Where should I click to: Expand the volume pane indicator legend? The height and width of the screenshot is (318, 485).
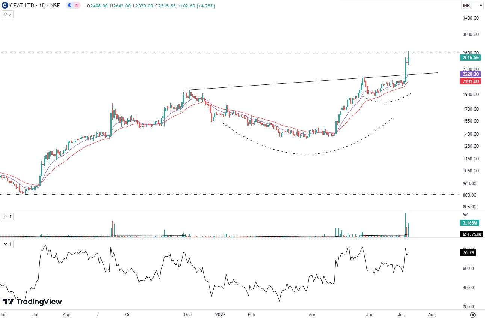click(8, 216)
